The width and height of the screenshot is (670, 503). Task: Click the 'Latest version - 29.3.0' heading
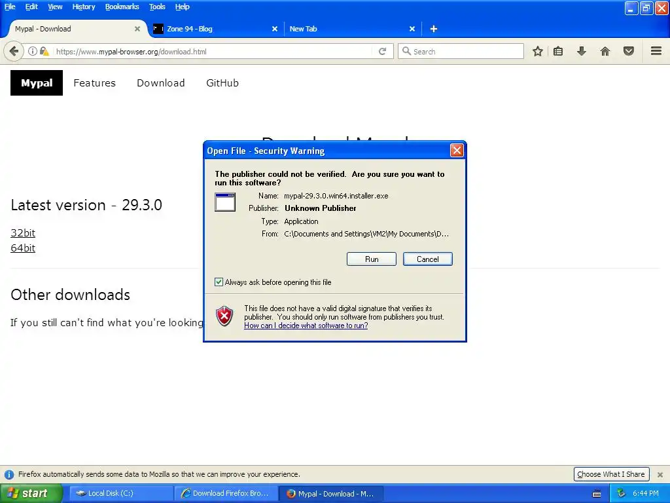[x=86, y=205]
